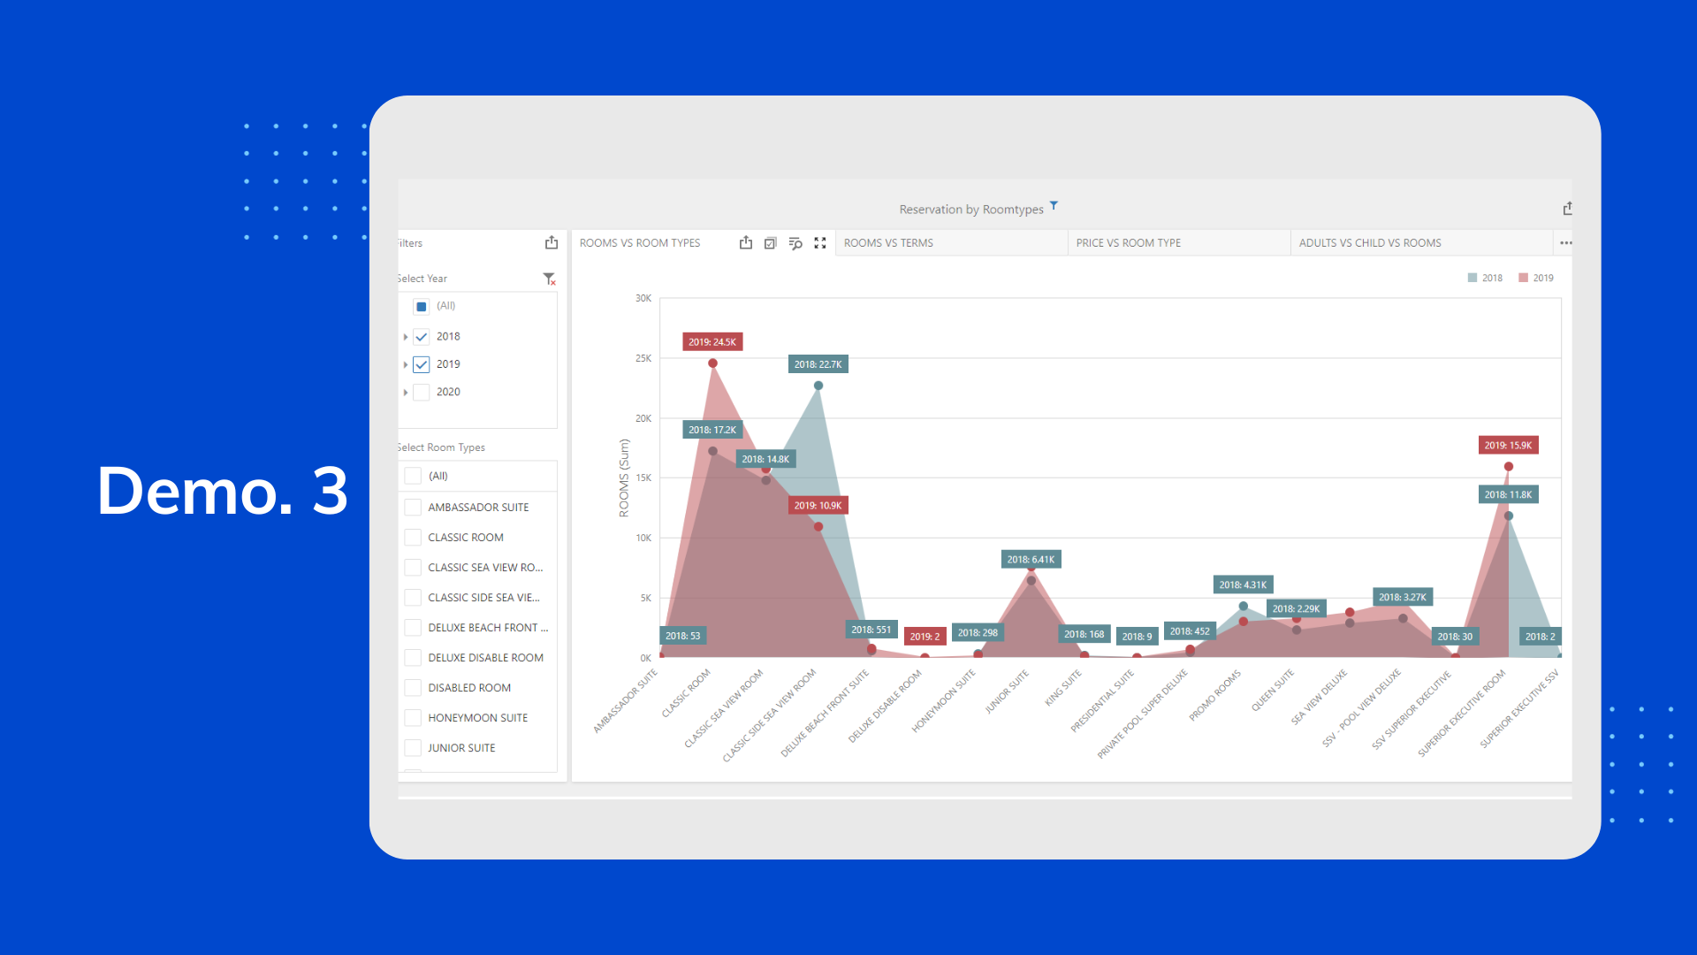Switch to the ROOMS VS TERMS tab
The image size is (1697, 955).
tap(888, 242)
